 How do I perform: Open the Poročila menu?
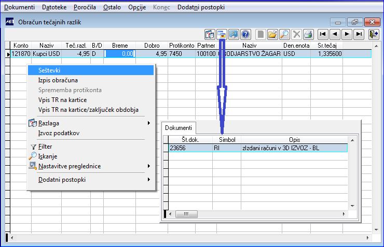85,7
